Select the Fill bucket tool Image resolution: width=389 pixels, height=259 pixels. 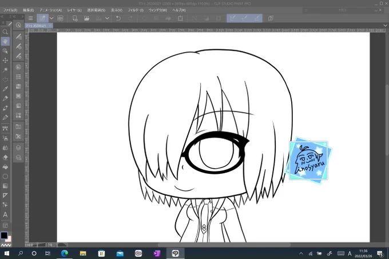pos(5,167)
